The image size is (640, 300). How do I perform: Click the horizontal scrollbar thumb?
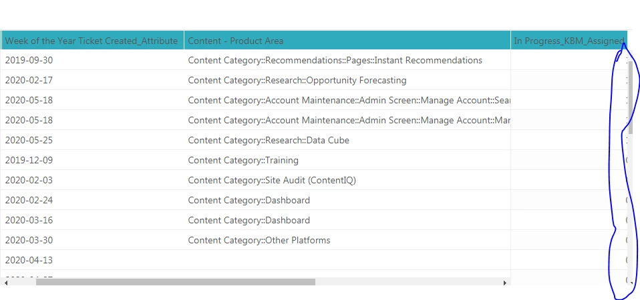click(175, 282)
